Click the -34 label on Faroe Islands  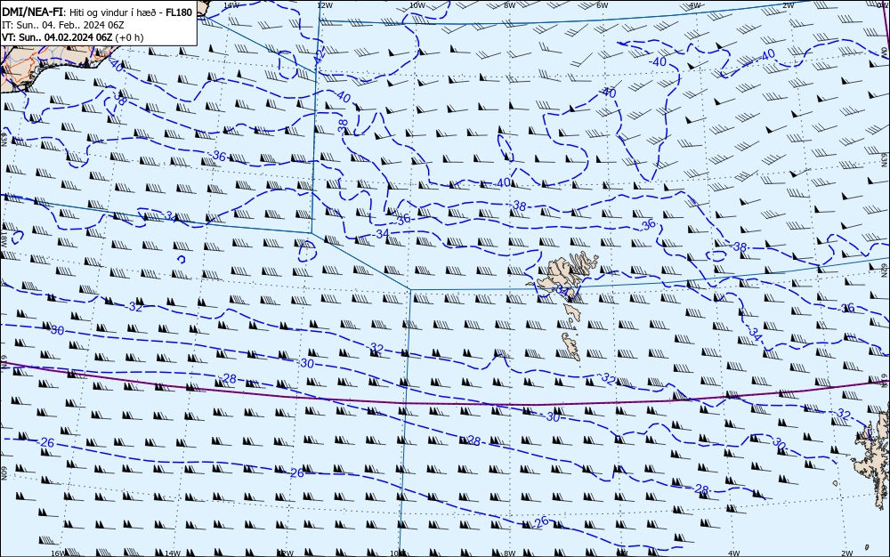[561, 290]
